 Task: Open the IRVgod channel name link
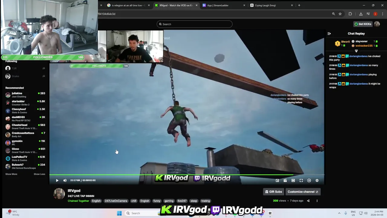click(x=74, y=191)
